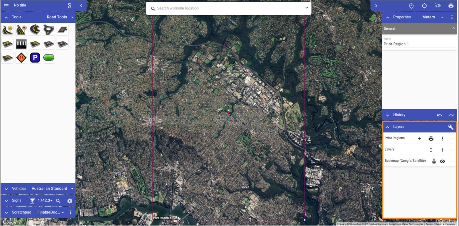Select the green rounded island tool
Image resolution: width=459 pixels, height=226 pixels.
pyautogui.click(x=49, y=58)
